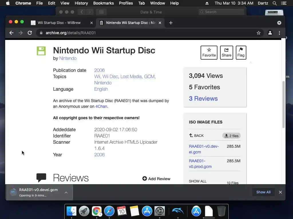The width and height of the screenshot is (293, 219).
Task: Select the Nintendo Wii Startup Disc tab
Action: coord(130,23)
